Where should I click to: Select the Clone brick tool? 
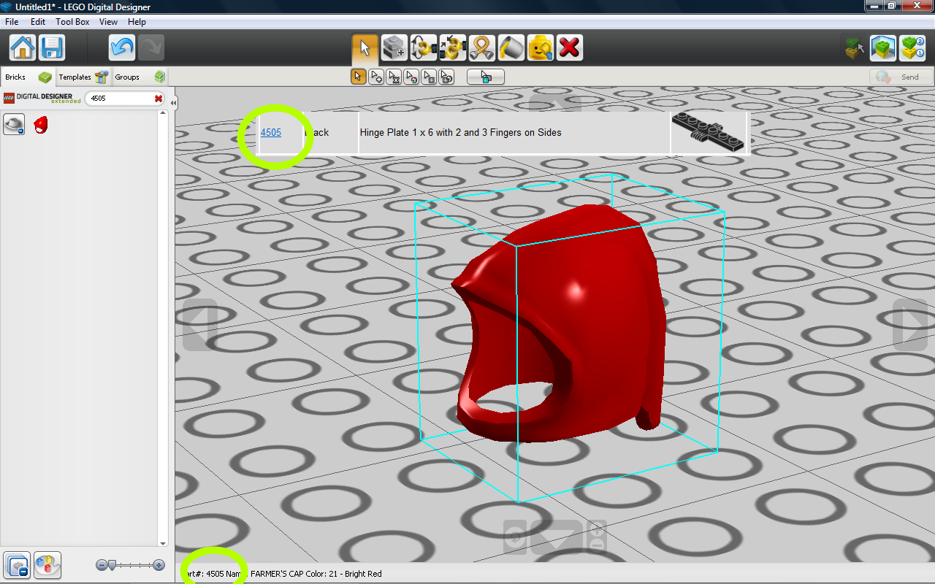click(394, 48)
